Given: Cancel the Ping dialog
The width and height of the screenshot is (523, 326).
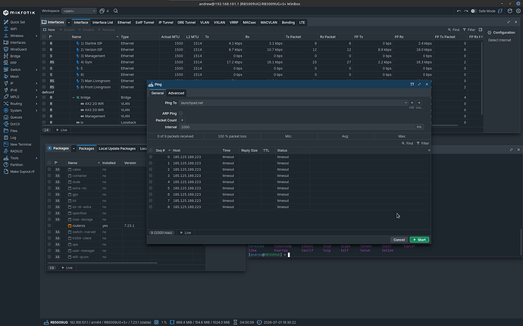Looking at the screenshot, I should [x=399, y=240].
